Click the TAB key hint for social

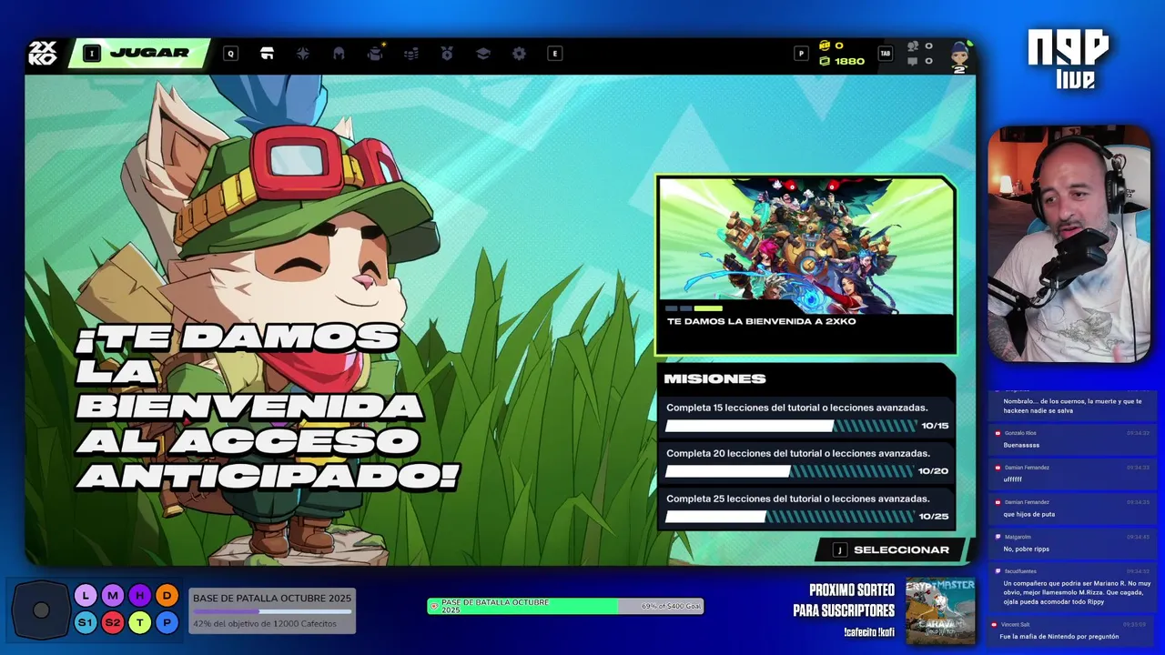coord(885,54)
